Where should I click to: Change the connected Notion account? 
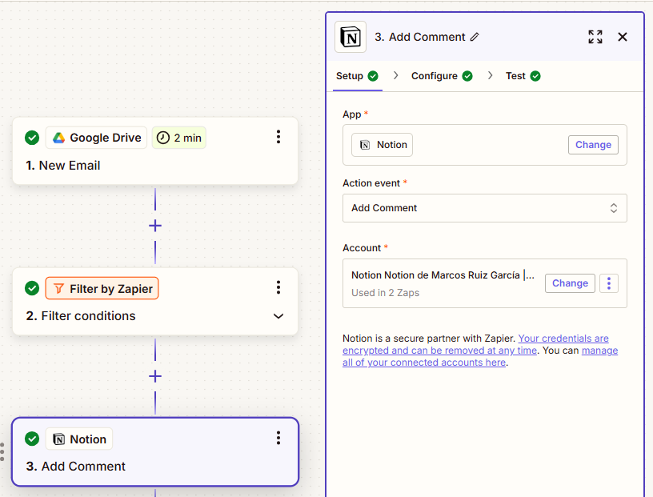coord(570,283)
